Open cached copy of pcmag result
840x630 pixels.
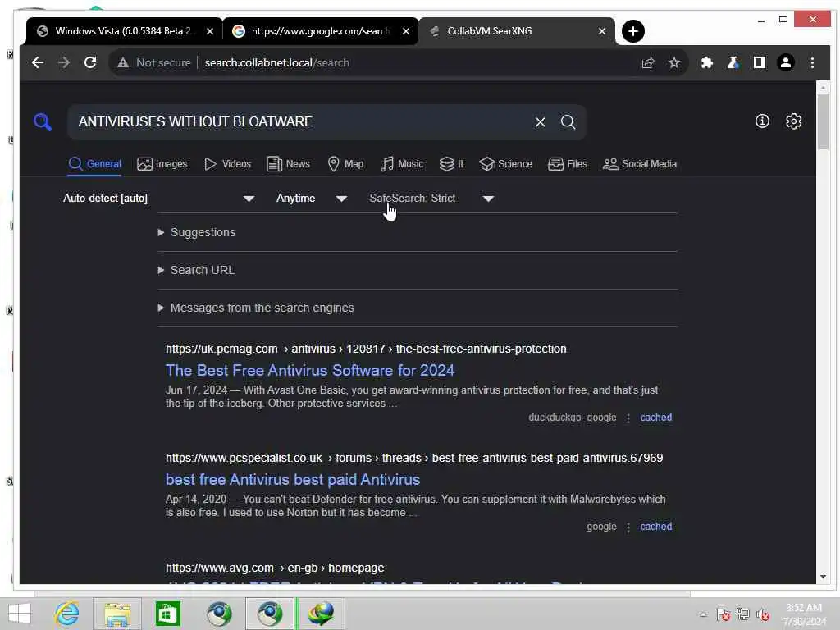click(655, 418)
